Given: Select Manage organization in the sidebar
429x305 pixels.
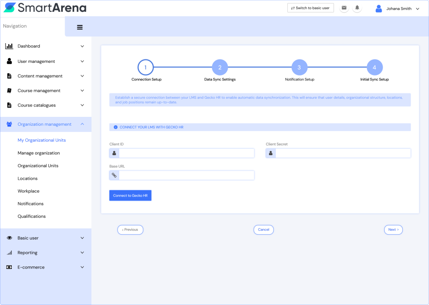Looking at the screenshot, I should pos(39,153).
